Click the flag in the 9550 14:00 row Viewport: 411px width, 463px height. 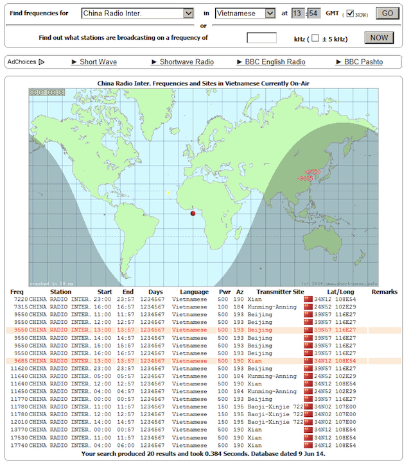(x=308, y=338)
